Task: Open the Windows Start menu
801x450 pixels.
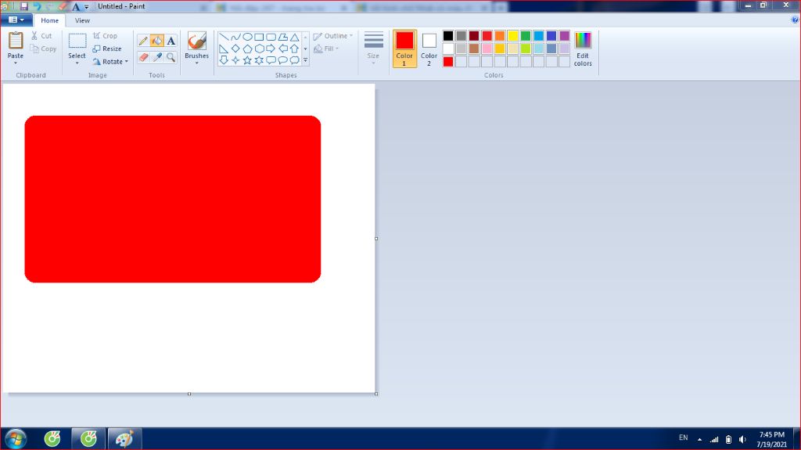Action: pyautogui.click(x=15, y=439)
